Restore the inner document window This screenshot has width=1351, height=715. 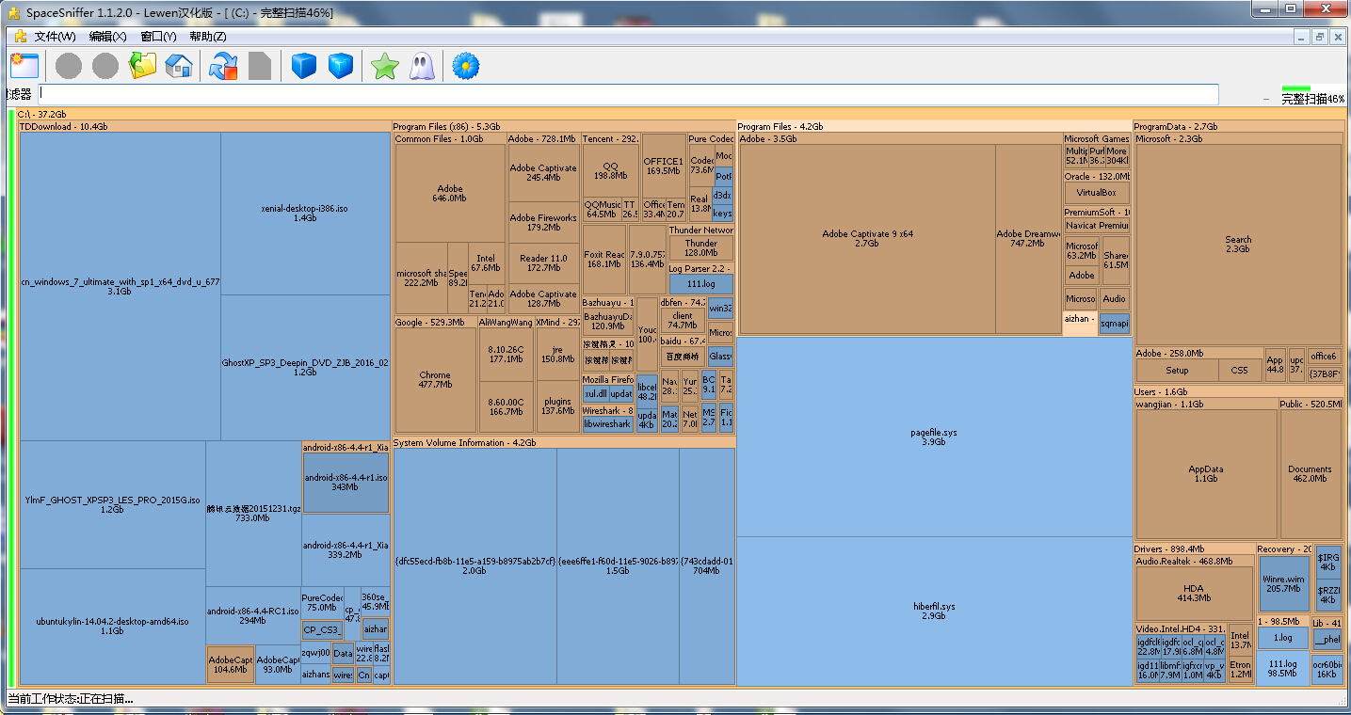click(x=1320, y=37)
